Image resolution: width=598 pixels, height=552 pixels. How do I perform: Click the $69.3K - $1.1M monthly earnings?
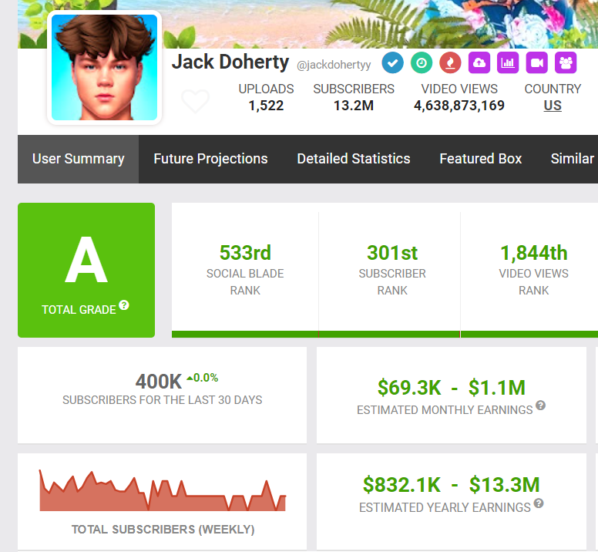(451, 388)
